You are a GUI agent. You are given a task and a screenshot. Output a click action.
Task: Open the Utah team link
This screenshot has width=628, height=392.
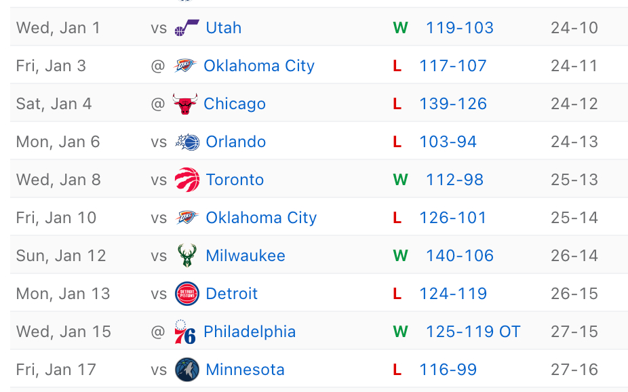223,28
